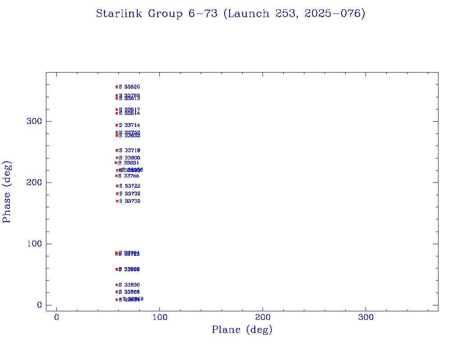Click the Phase axis tick label '100'

coord(34,244)
